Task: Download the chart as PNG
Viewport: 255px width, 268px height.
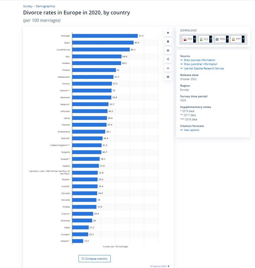Action: tap(220, 39)
